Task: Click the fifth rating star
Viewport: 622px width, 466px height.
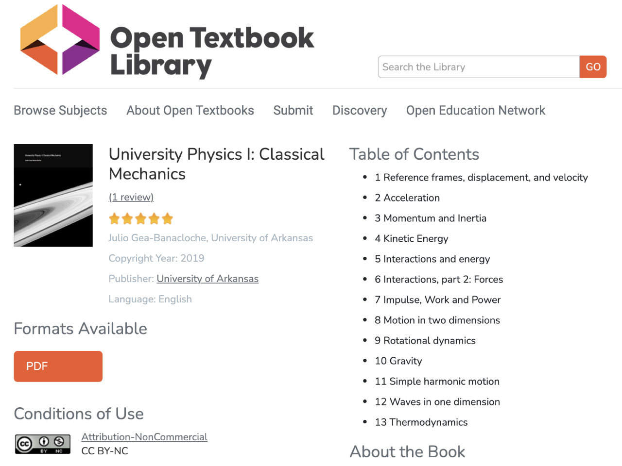Action: click(168, 218)
